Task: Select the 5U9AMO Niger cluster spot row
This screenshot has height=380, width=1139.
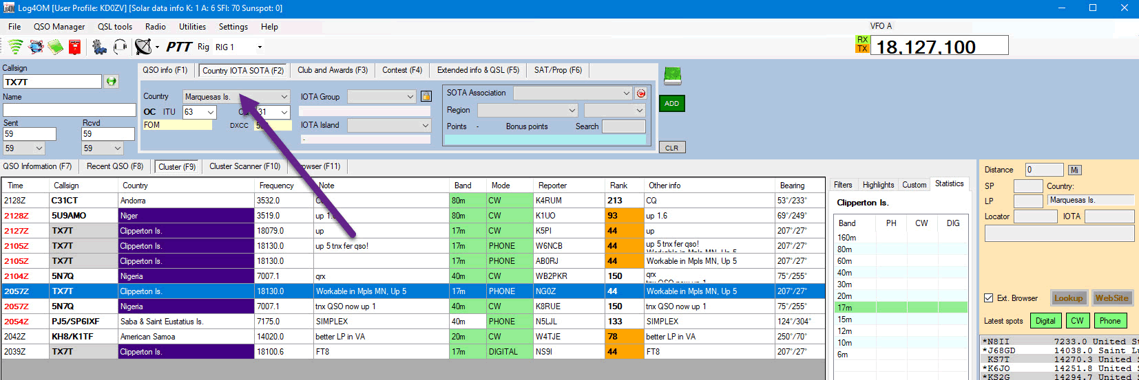Action: (x=413, y=216)
